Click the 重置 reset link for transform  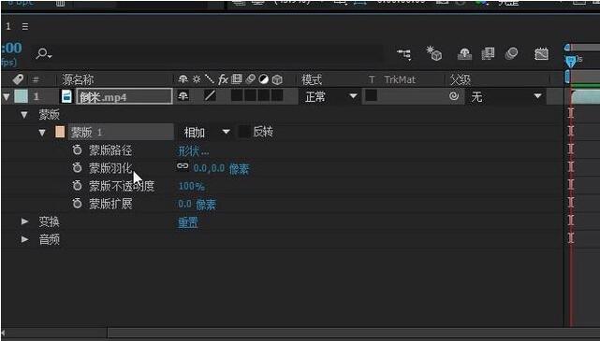pos(188,222)
